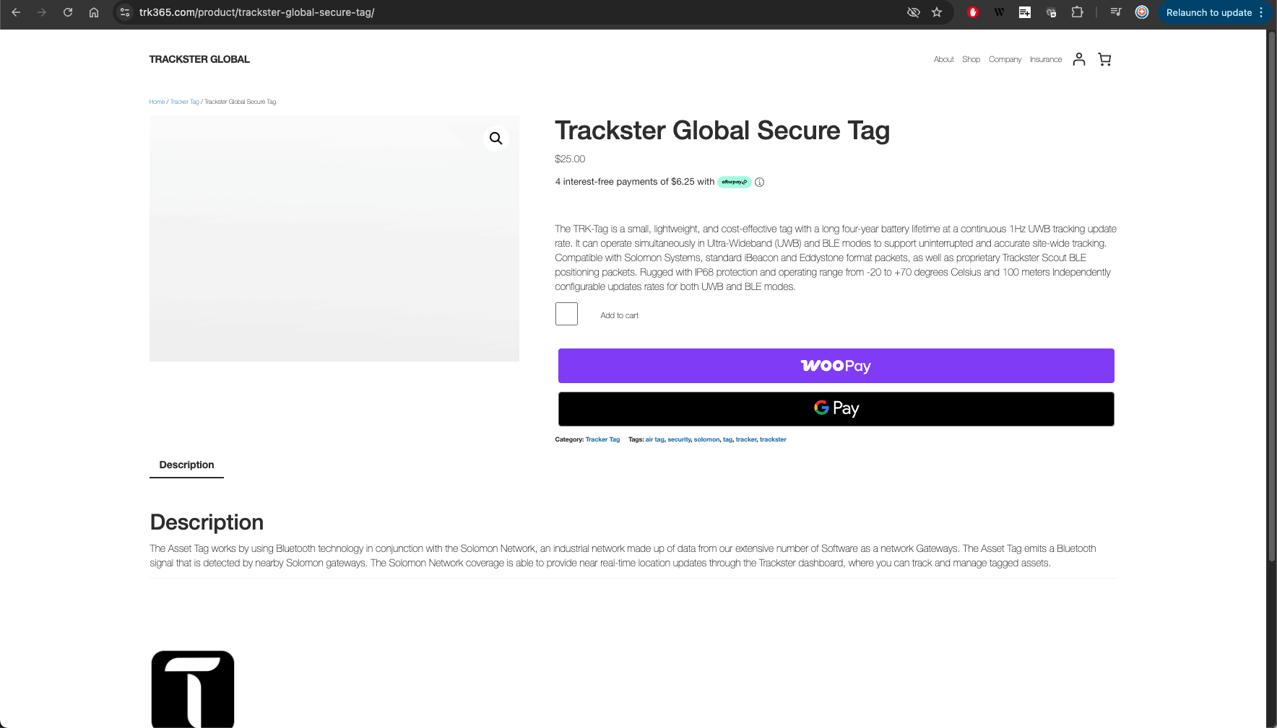Bookmark this page with the star icon
The image size is (1277, 728).
coord(937,12)
